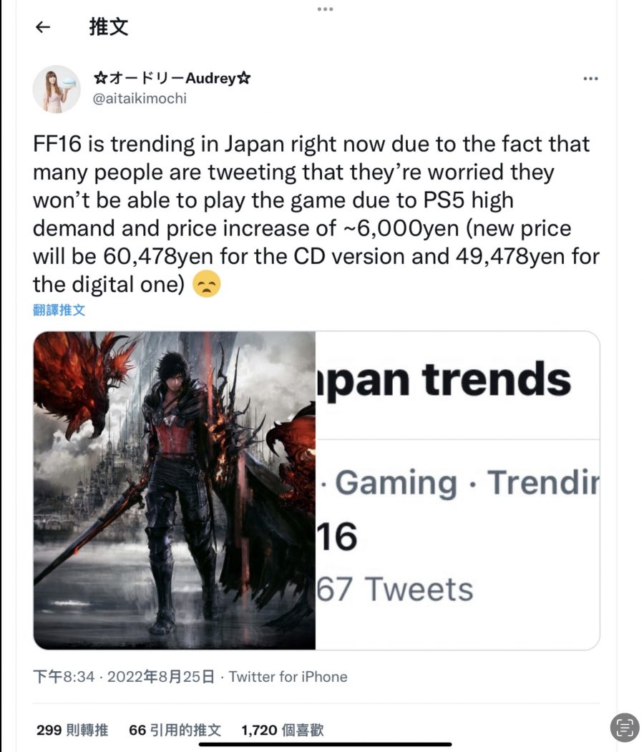Click the three small dots at top center
This screenshot has width=644, height=752.
tap(325, 9)
